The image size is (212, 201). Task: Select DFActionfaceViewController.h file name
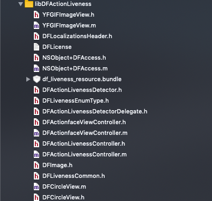[x=84, y=122]
